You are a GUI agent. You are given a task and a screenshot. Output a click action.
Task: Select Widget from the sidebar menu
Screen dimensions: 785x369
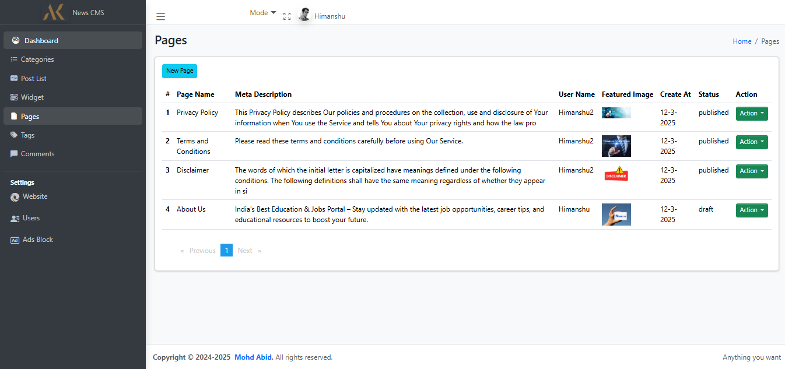32,97
